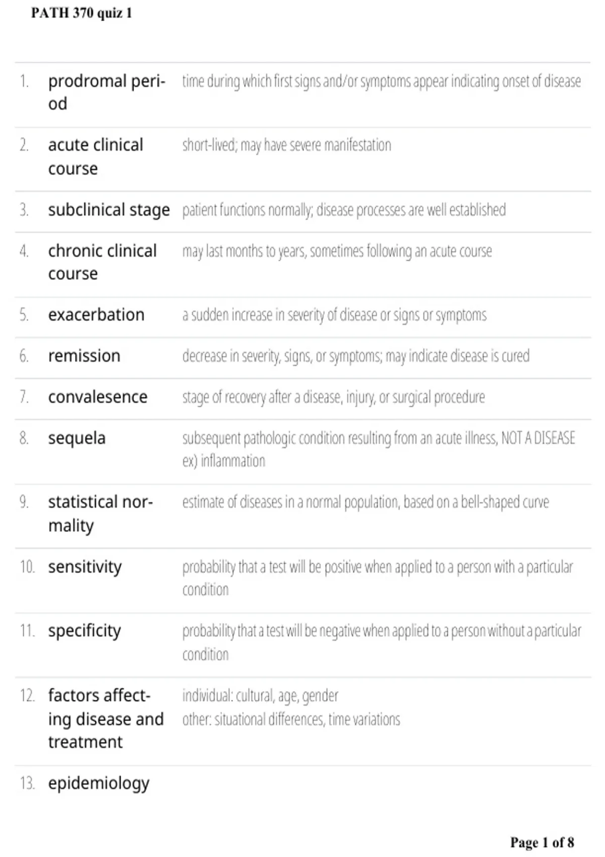Click the 'acute clinical course' term
This screenshot has height=857, width=605.
96,157
